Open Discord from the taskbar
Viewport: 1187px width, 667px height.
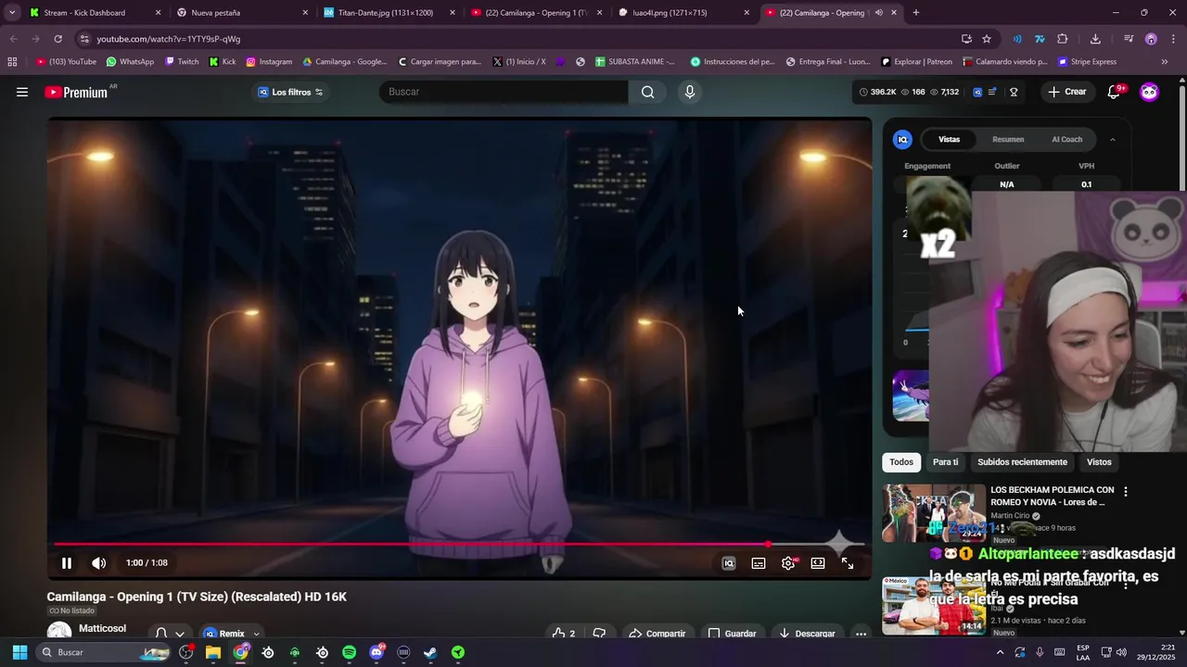pyautogui.click(x=377, y=652)
